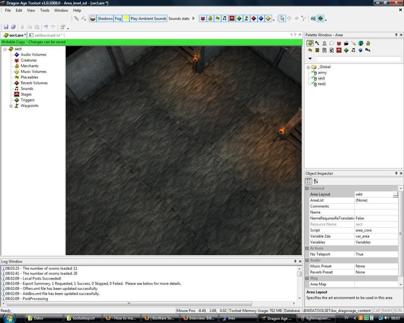Select the arrow pointer selection tool
The image size is (404, 323).
pos(282,19)
